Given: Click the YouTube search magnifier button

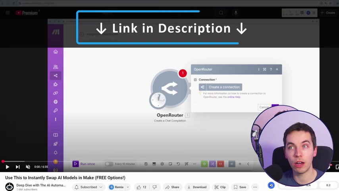Looking at the screenshot, I should (x=221, y=13).
